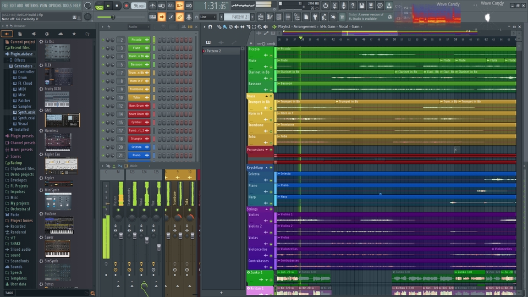Switch to Song mode toggle
Viewport: 528px width, 297px height.
click(100, 6)
